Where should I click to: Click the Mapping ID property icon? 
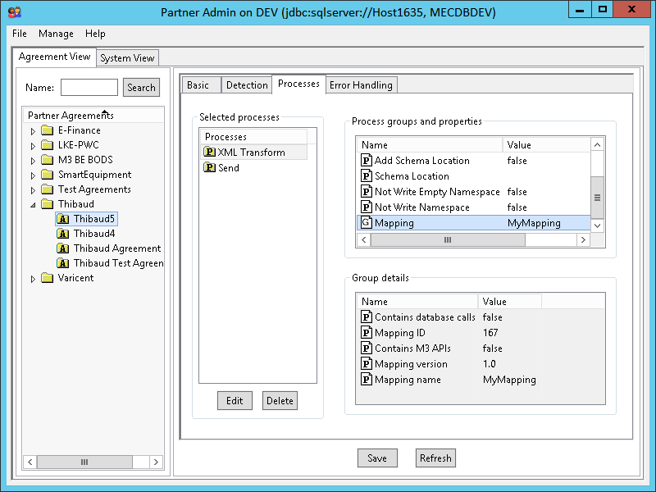(x=366, y=333)
